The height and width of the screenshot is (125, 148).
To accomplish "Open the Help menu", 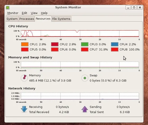I will (x=44, y=13).
